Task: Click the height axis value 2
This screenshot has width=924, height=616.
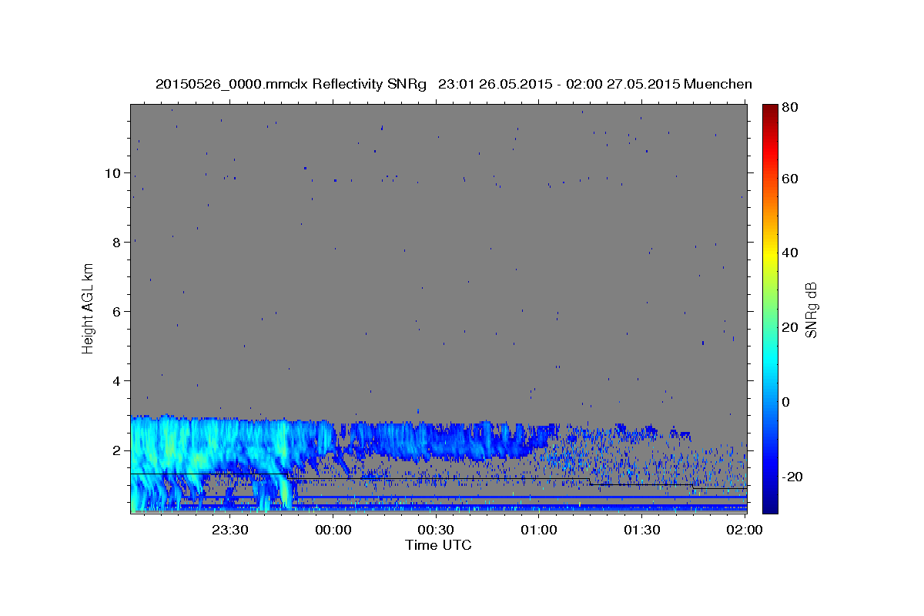Action: coord(117,450)
